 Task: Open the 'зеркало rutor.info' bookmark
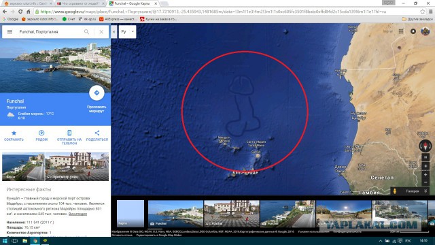coord(40,19)
